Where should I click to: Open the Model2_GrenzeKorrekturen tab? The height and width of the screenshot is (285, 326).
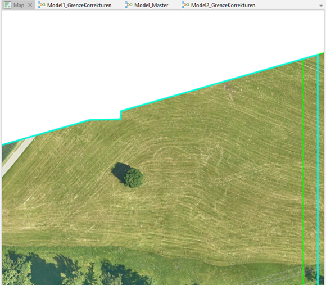219,5
